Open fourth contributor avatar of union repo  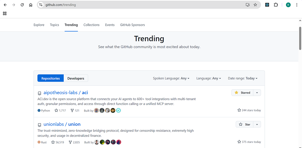coord(113,142)
